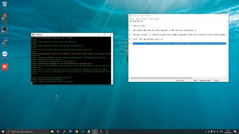Image resolution: width=239 pixels, height=134 pixels.
Task: Maximize the PuTTY window
Action: (x=105, y=35)
